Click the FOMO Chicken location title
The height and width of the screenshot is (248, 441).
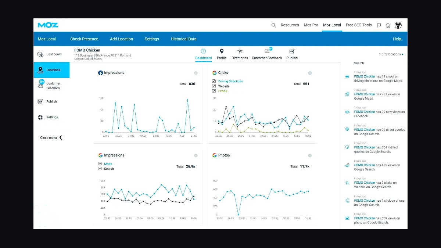87,50
